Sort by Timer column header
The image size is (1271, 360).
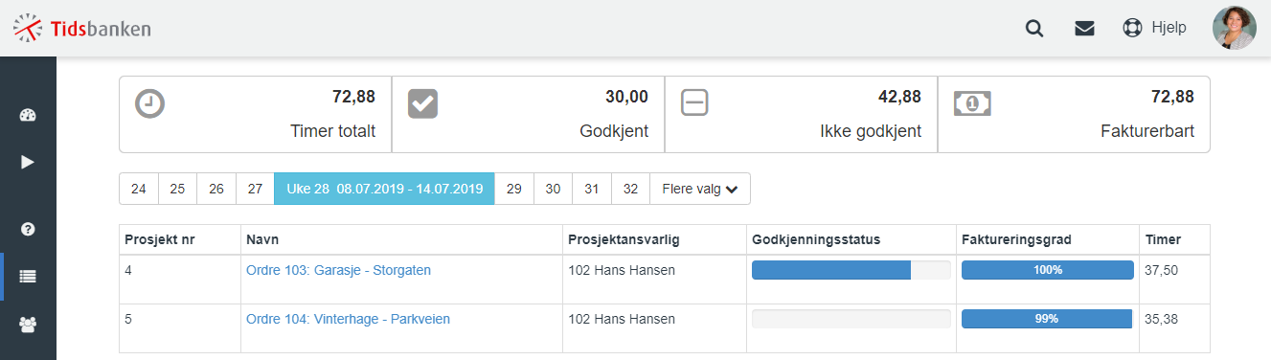(x=1163, y=239)
